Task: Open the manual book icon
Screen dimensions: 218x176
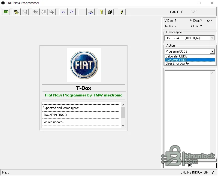Action: click(90, 12)
